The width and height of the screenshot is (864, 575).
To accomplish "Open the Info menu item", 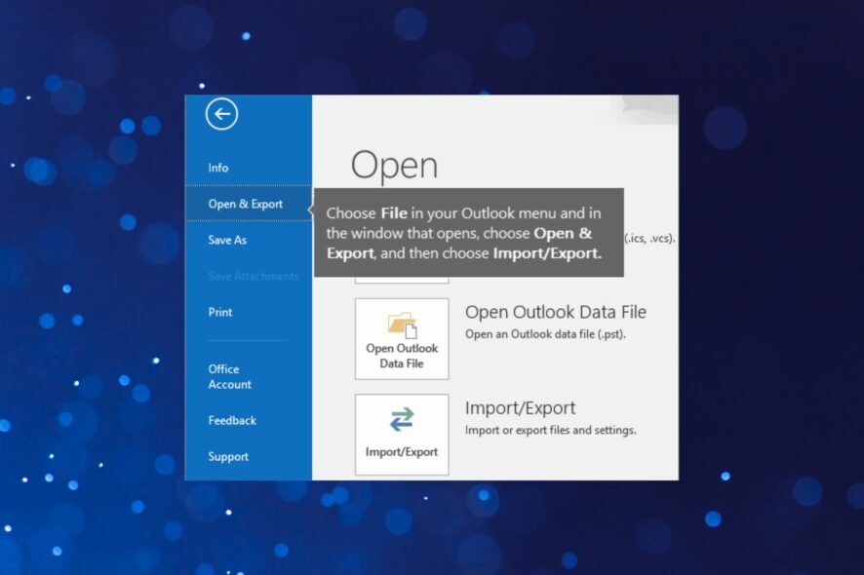I will (218, 168).
